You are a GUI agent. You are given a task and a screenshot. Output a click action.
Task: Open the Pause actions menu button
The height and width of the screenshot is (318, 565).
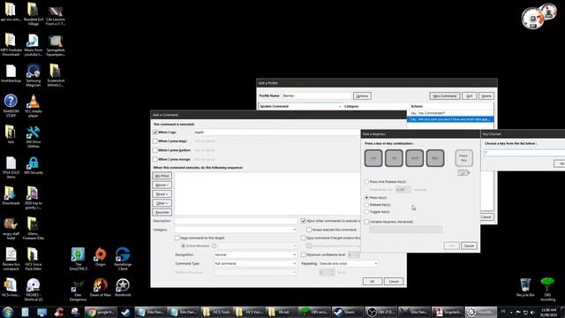[x=162, y=194]
